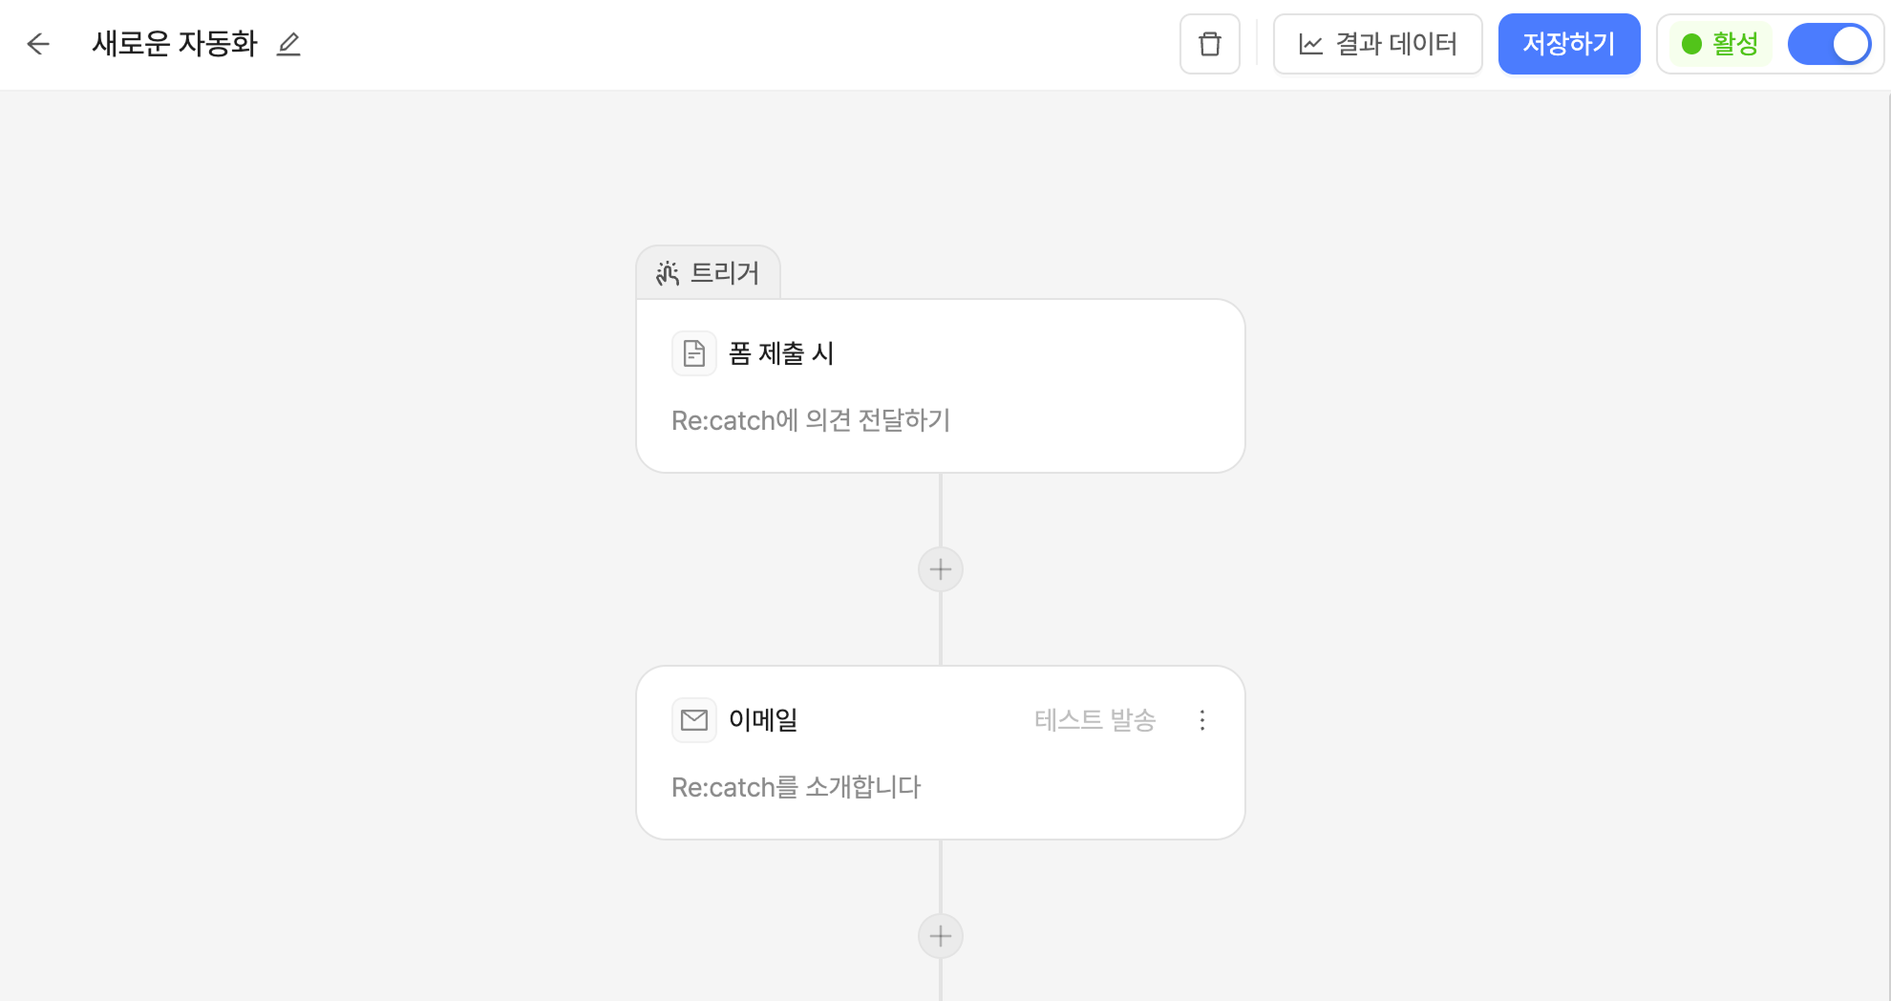Add step between trigger and email

click(941, 569)
